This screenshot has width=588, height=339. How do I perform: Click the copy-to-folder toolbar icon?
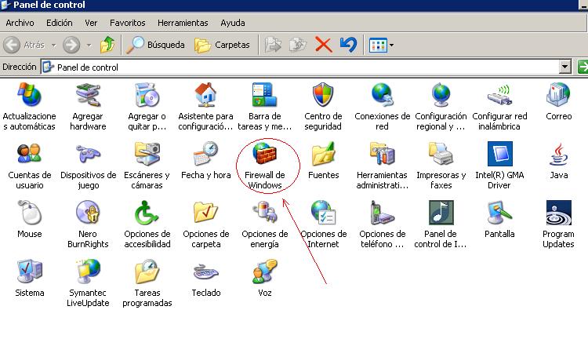point(298,45)
